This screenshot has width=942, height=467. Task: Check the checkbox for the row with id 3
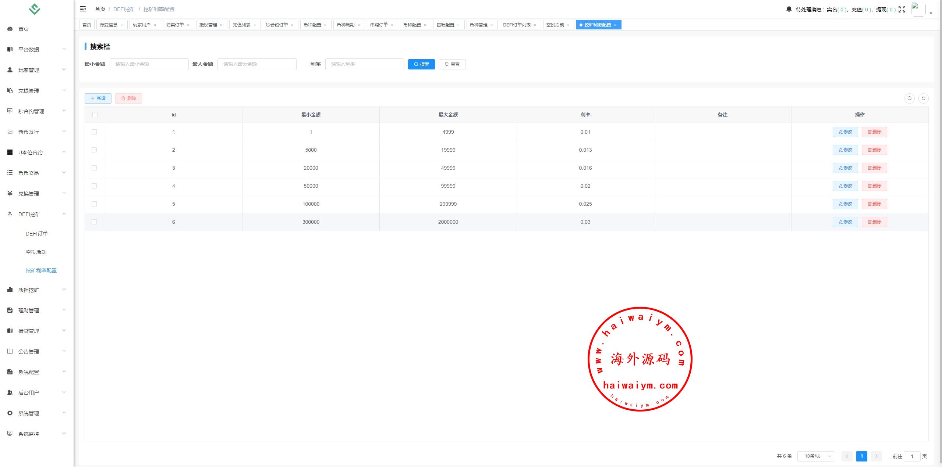point(94,168)
